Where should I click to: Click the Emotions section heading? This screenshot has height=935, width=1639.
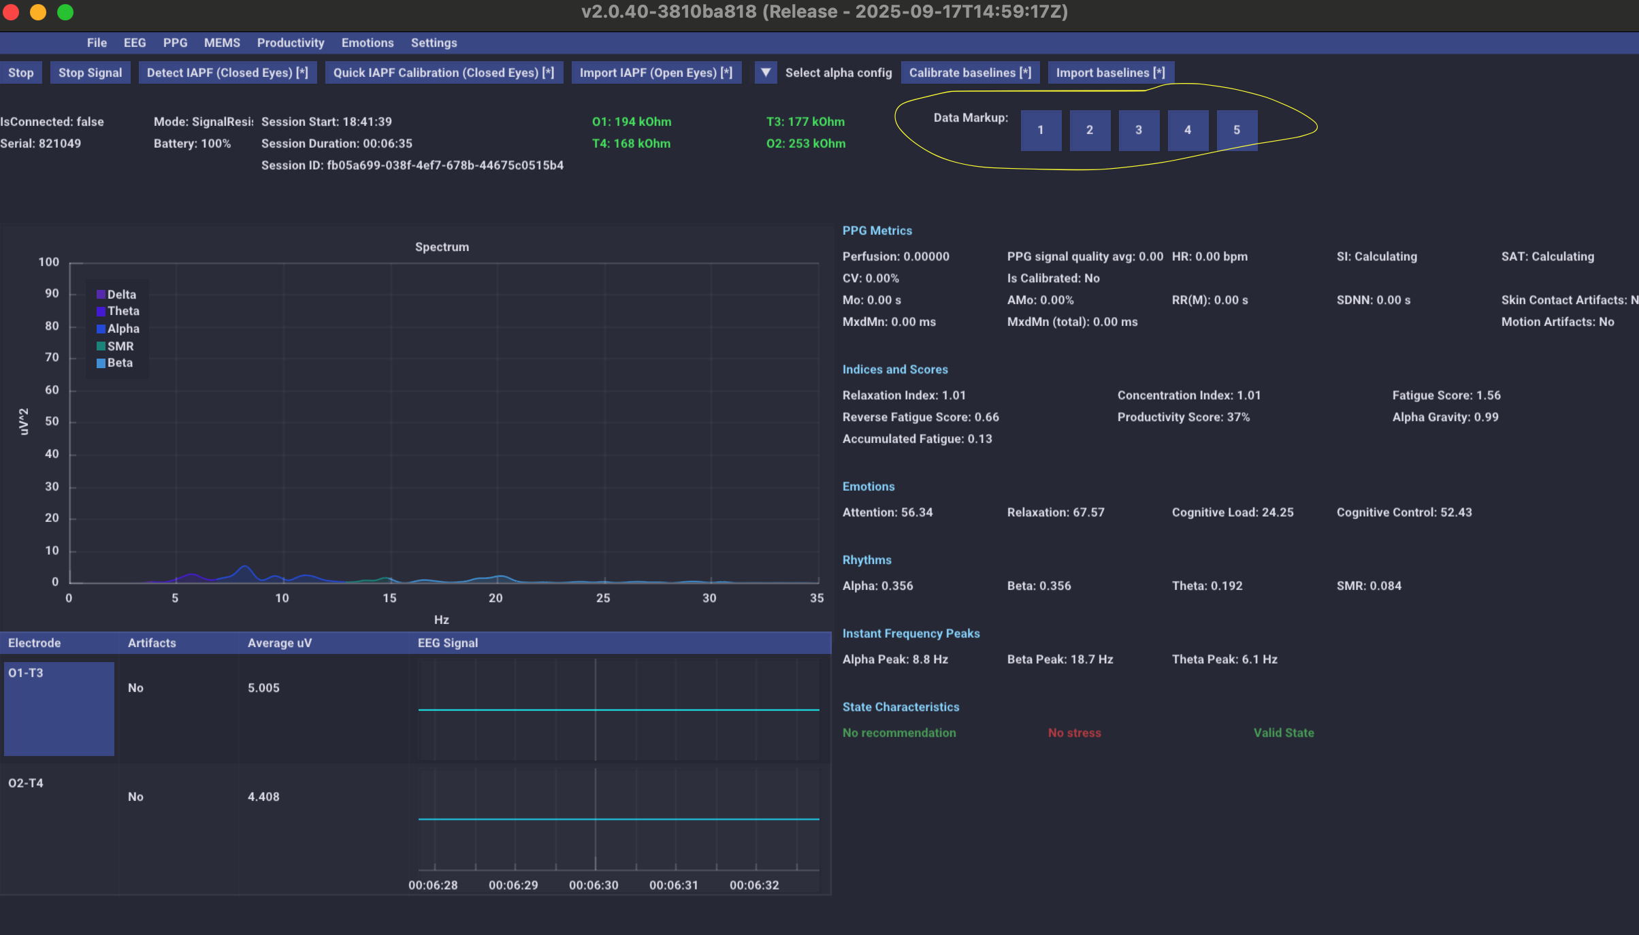869,487
